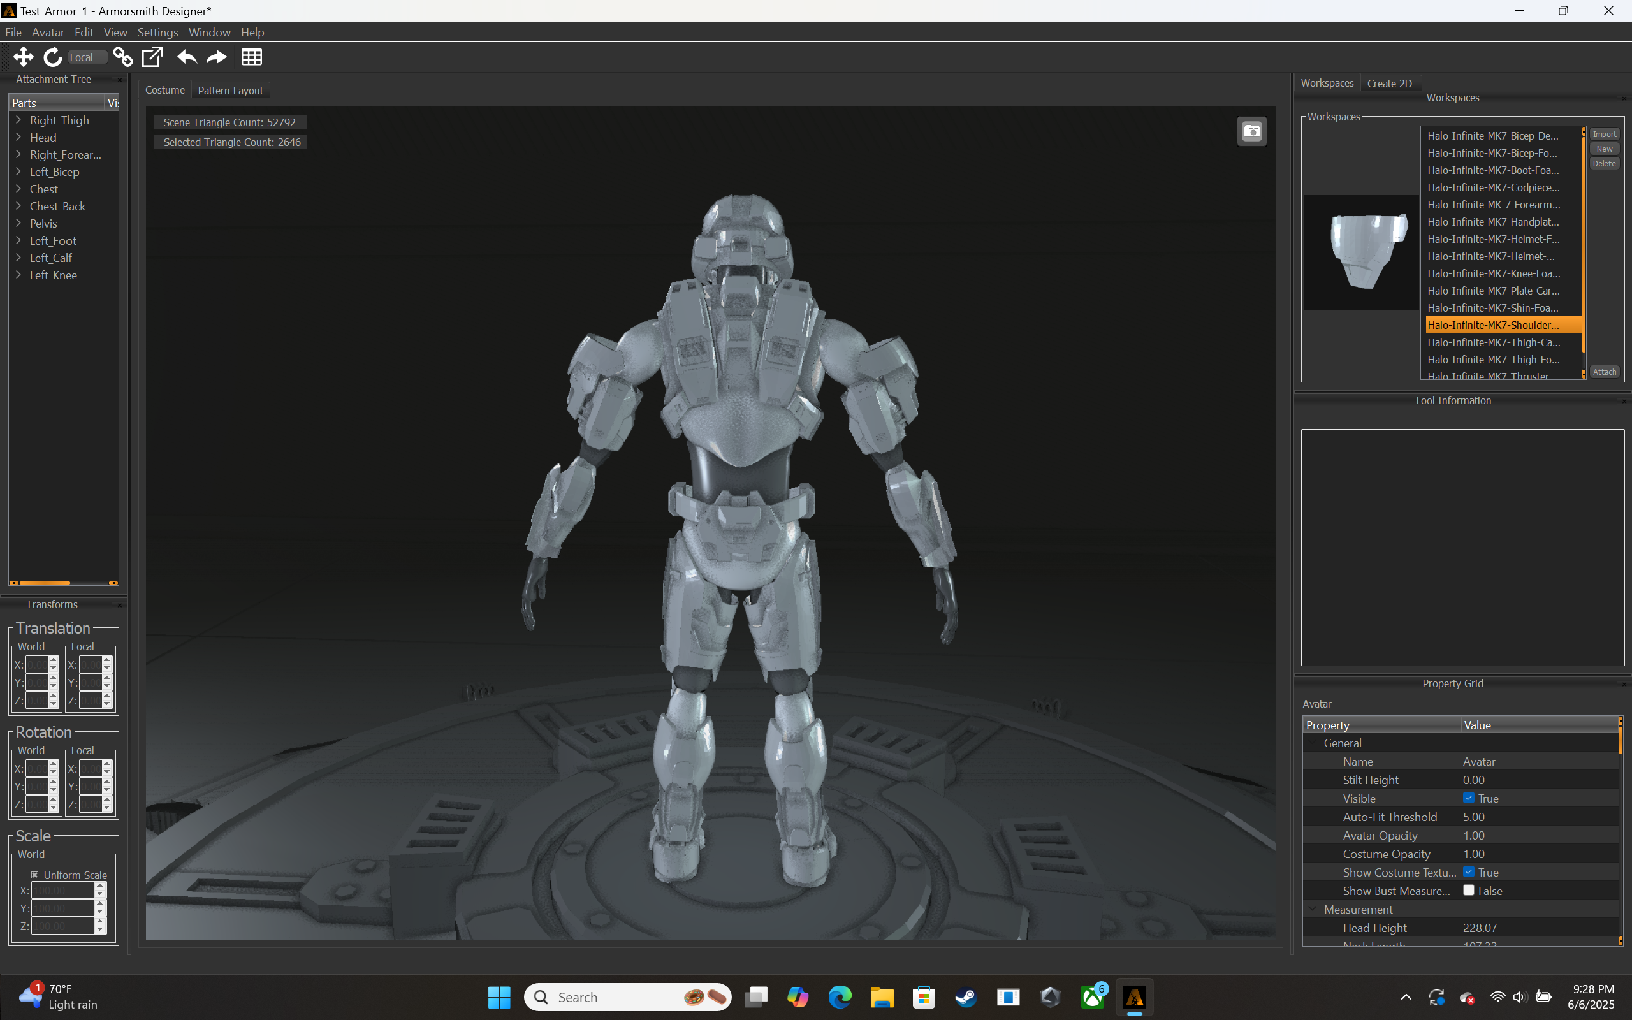This screenshot has width=1632, height=1020.
Task: Close the Tool Information panel
Action: pos(1624,402)
